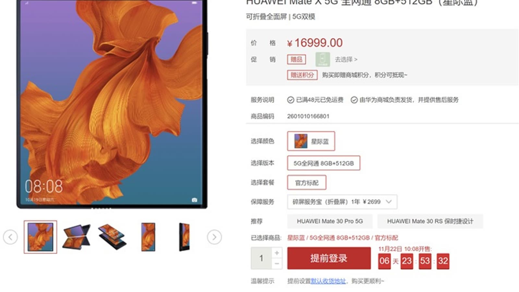Open recommended HUAWEI Mate 30 Pro 5G

[330, 221]
